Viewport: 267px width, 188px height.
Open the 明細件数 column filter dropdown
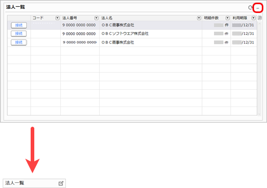click(228, 18)
